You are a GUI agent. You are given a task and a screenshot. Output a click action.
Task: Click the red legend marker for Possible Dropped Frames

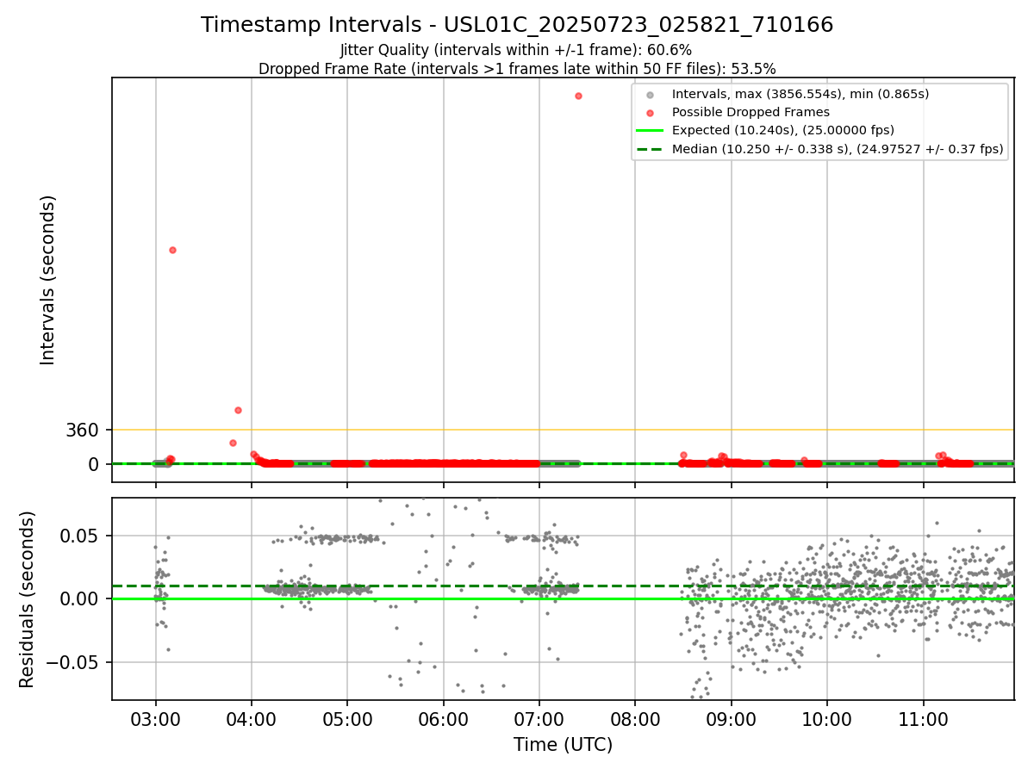point(651,113)
